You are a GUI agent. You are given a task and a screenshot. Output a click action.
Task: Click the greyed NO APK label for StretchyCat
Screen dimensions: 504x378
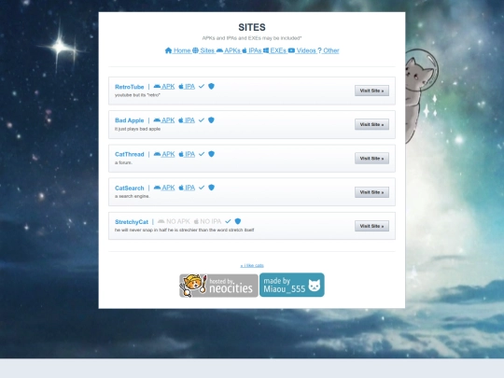[174, 221]
